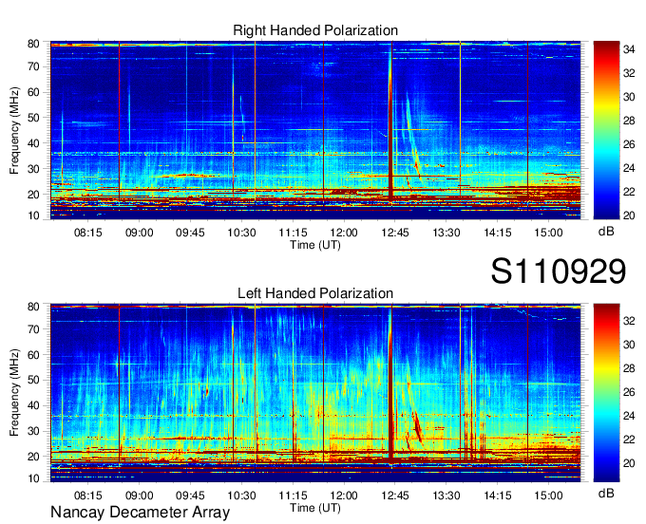Click the 30 MHz tick of Right Handed plot

[33, 169]
